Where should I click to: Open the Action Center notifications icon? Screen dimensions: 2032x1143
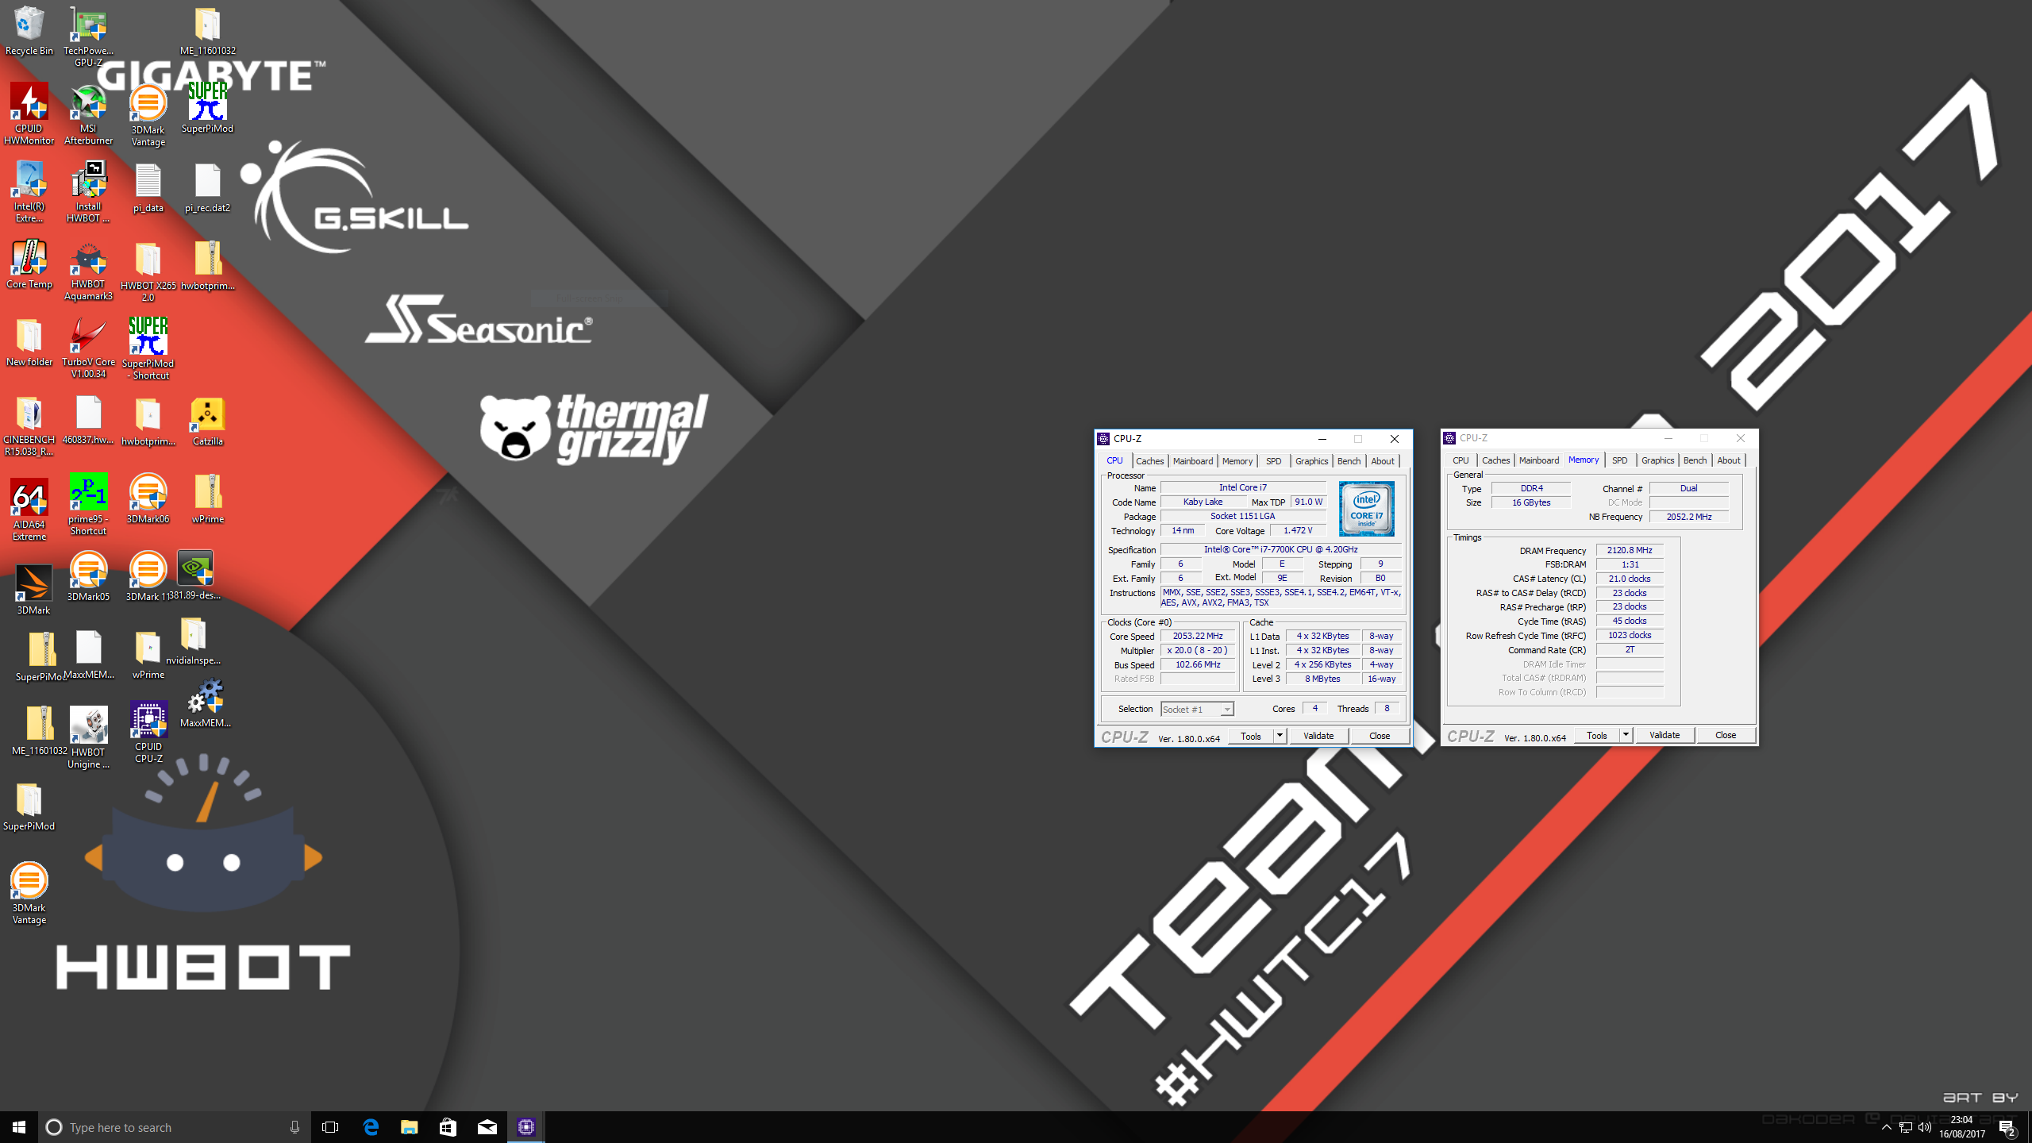point(2007,1127)
